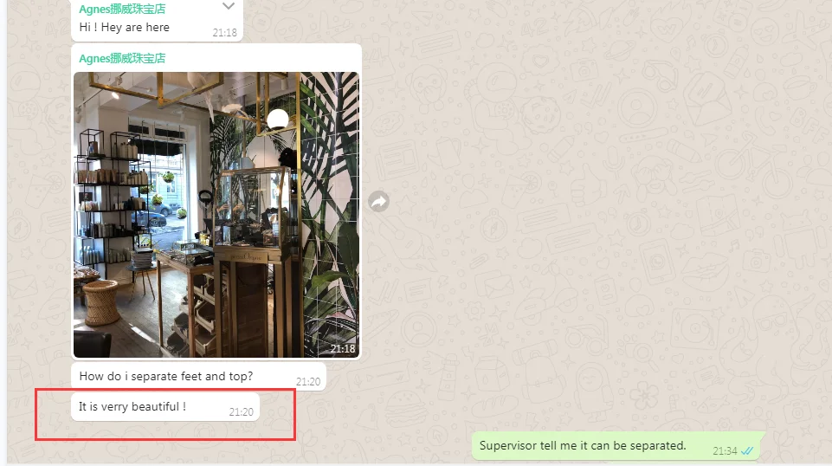Image resolution: width=832 pixels, height=466 pixels.
Task: Select the green "Supervisor tell me it can be separated." message
Action: (616, 446)
